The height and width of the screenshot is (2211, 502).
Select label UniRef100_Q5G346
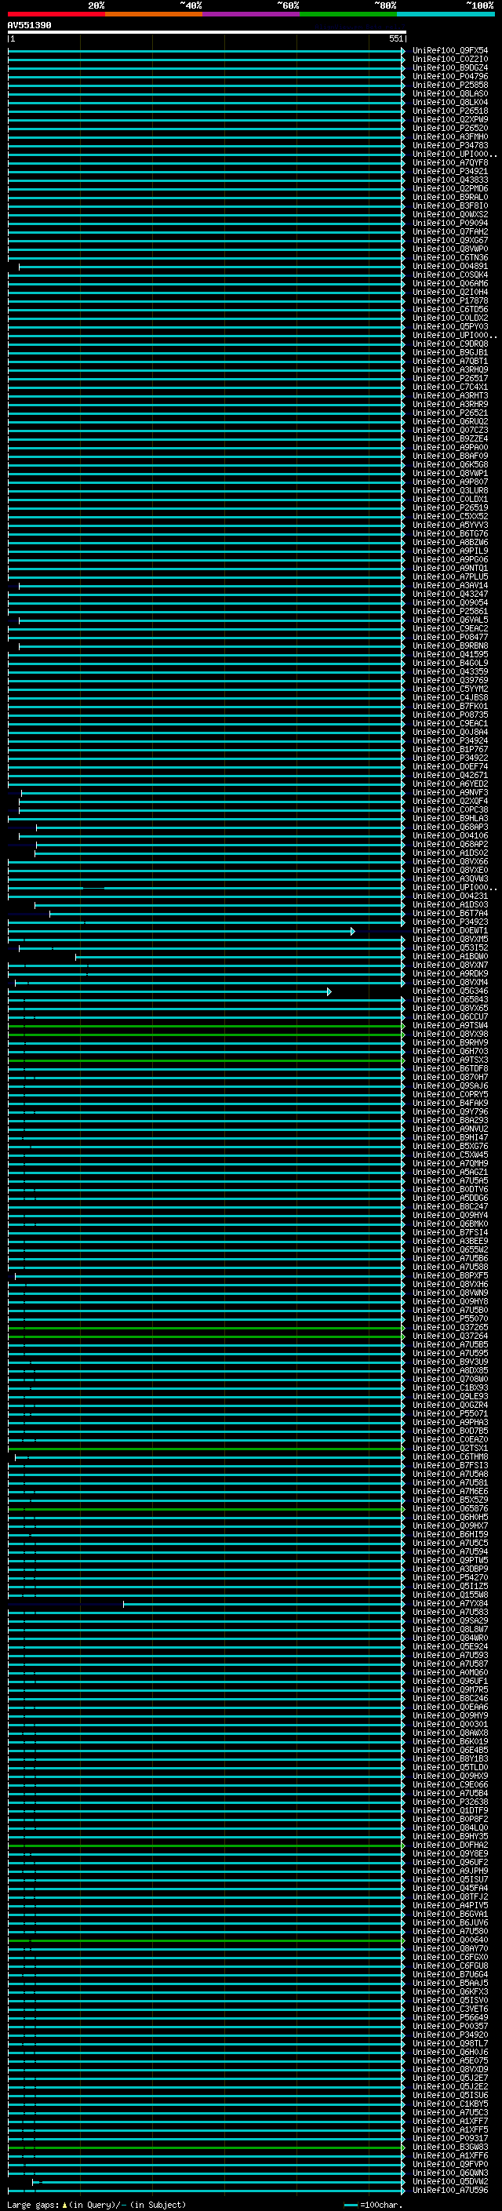pyautogui.click(x=449, y=991)
